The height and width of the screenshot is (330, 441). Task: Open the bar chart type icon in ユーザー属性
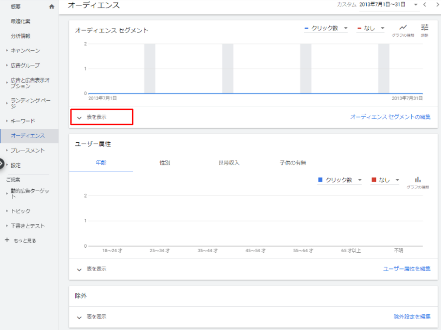click(x=418, y=180)
